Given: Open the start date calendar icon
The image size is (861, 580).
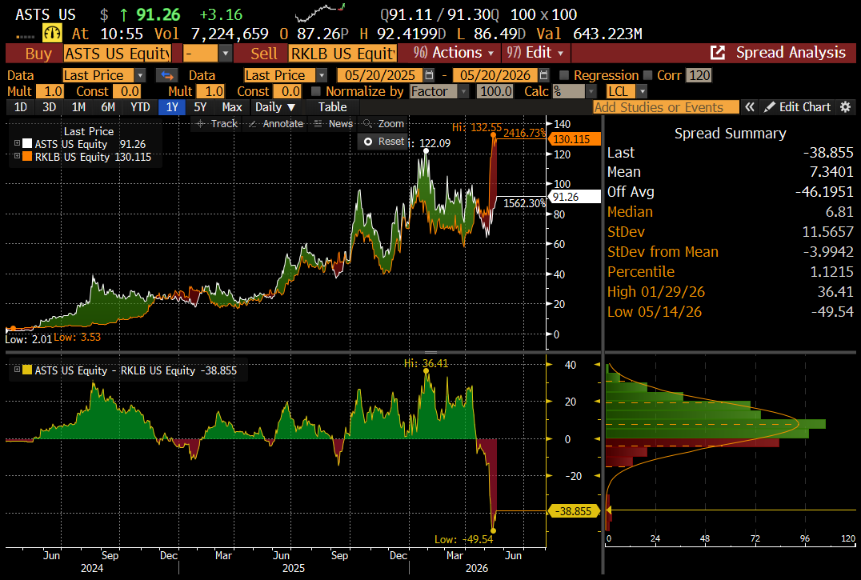Looking at the screenshot, I should (x=430, y=75).
